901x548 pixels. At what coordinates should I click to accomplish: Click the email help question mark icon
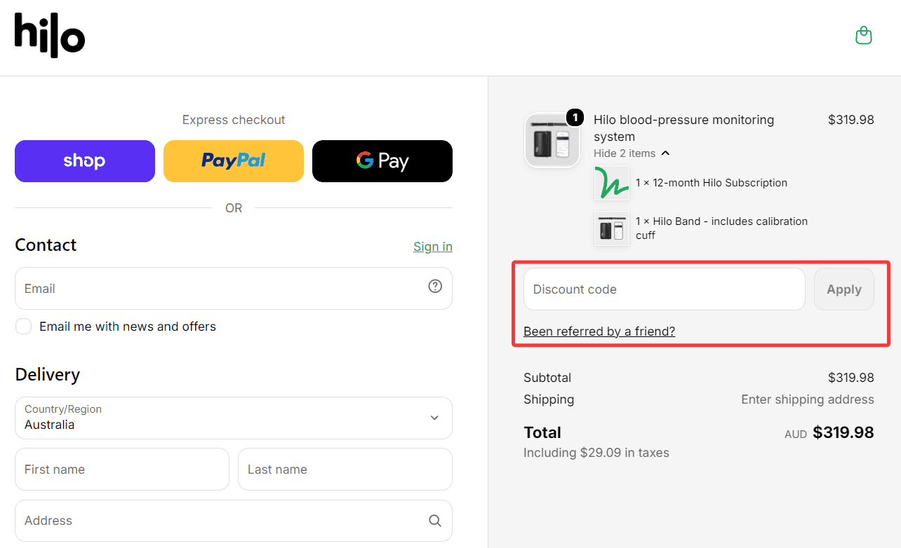[x=435, y=286]
